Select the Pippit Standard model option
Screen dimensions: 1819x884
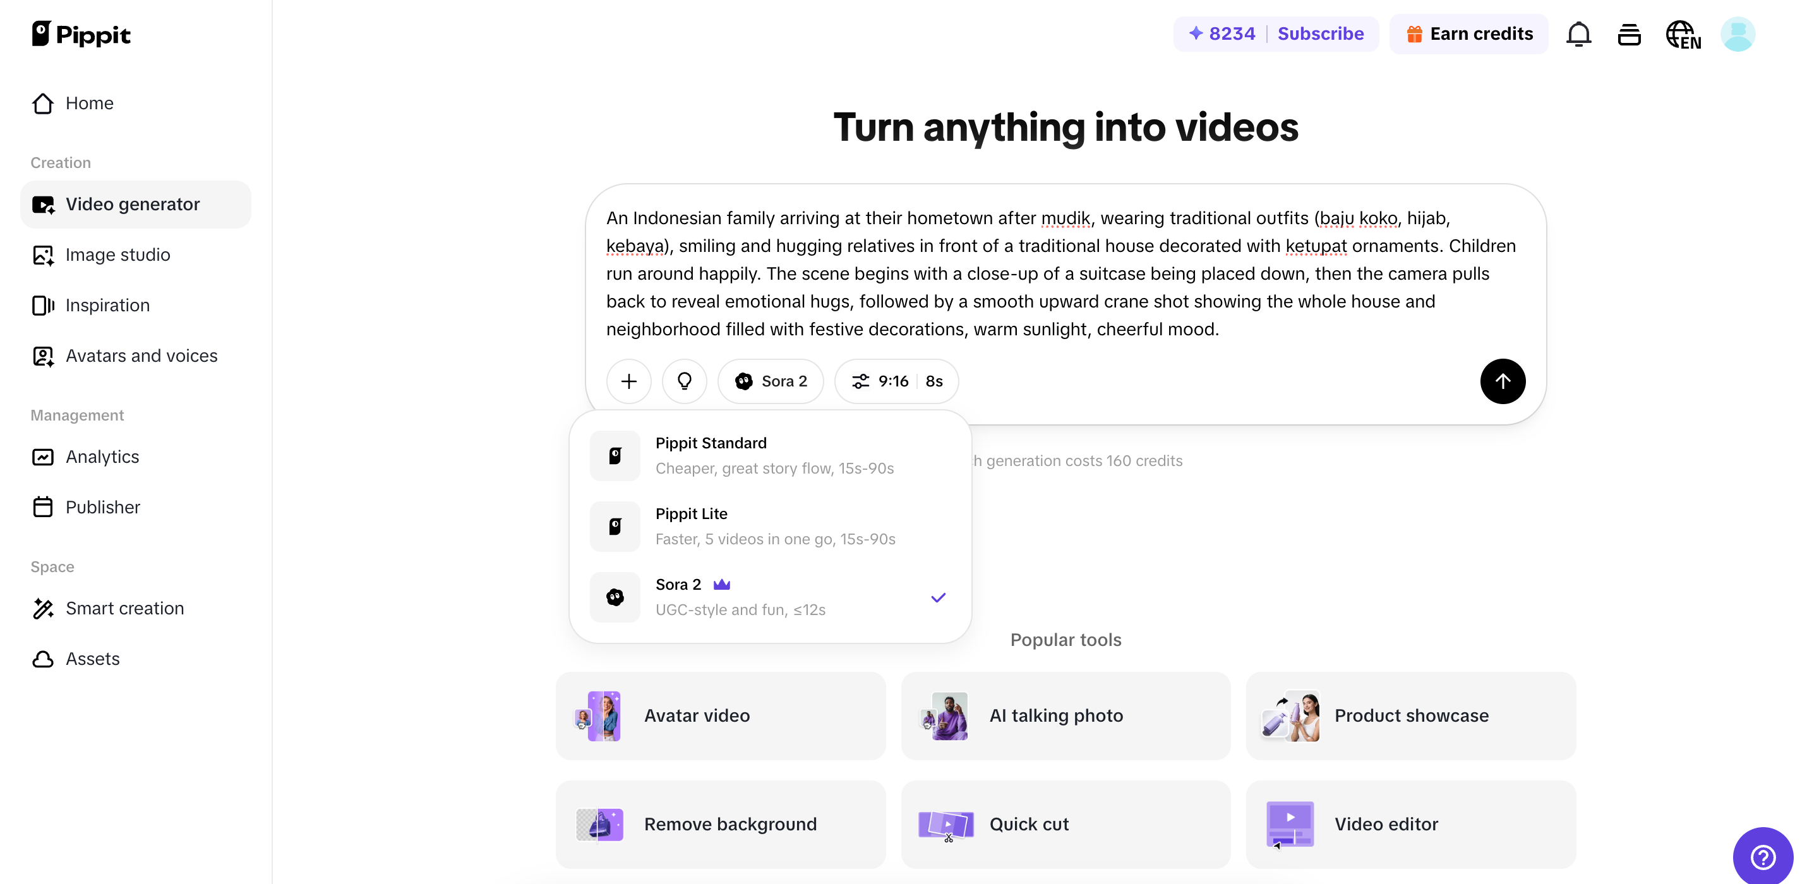pyautogui.click(x=770, y=455)
